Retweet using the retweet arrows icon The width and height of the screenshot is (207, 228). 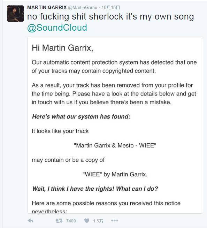[59, 221]
